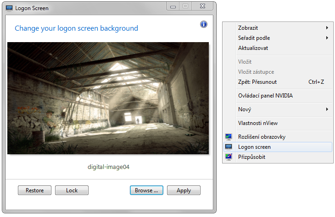
Task: Click the warehouse preview image
Action: [108, 98]
